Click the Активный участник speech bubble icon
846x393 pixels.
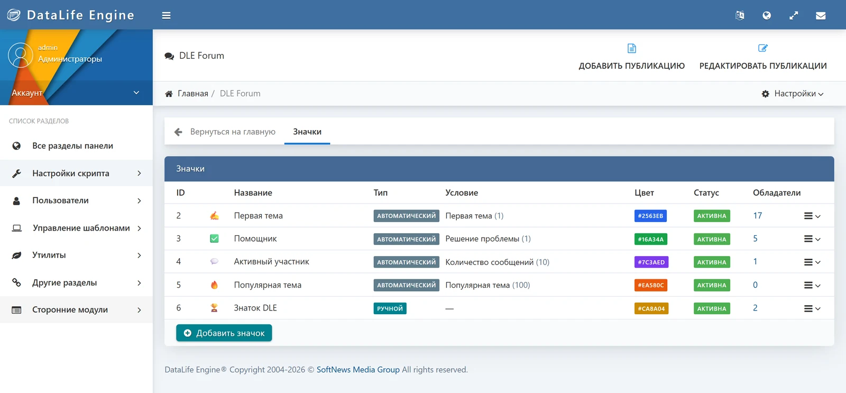click(214, 261)
